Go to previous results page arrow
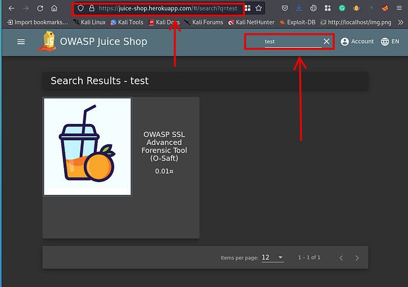 click(x=342, y=258)
